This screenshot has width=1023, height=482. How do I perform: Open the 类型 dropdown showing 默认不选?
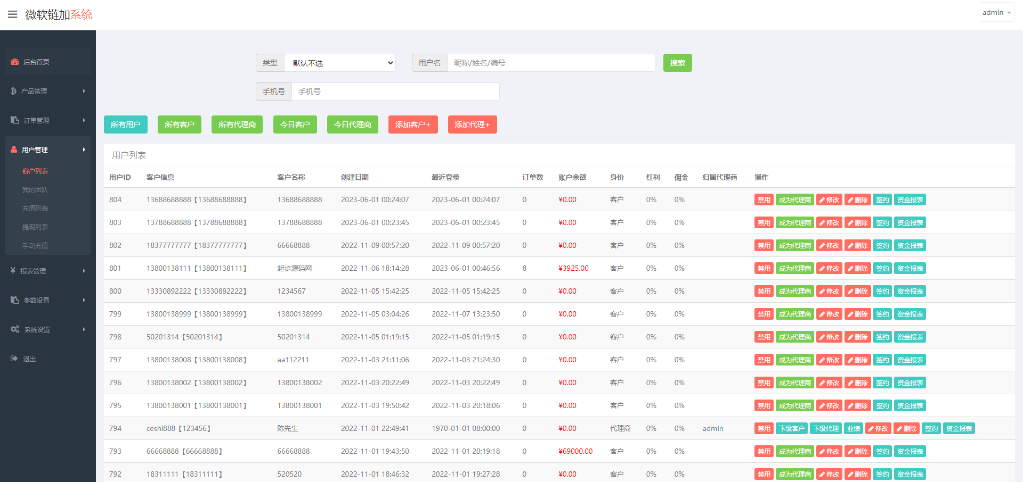coord(340,63)
